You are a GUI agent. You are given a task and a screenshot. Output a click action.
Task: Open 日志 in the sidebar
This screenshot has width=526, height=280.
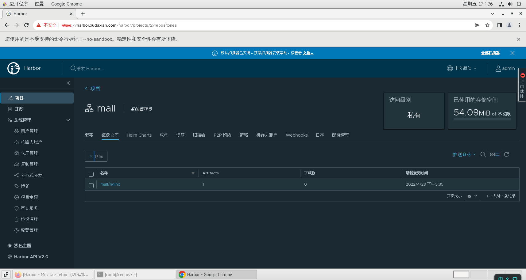click(18, 109)
